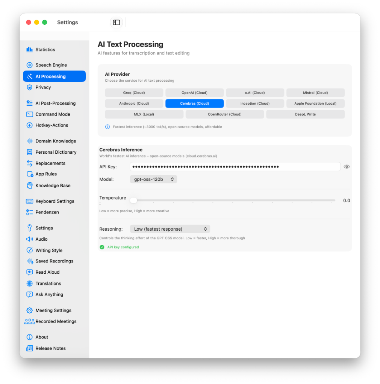
Task: Click the Release Notes newspaper icon
Action: 29,348
